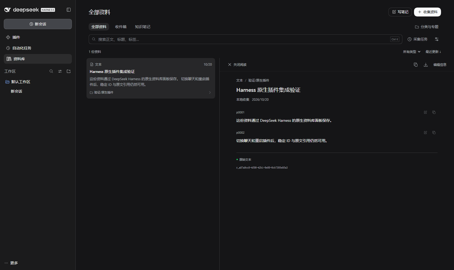454x270 pixels.
Task: Copy paragraph p0001 text
Action: tap(434, 112)
